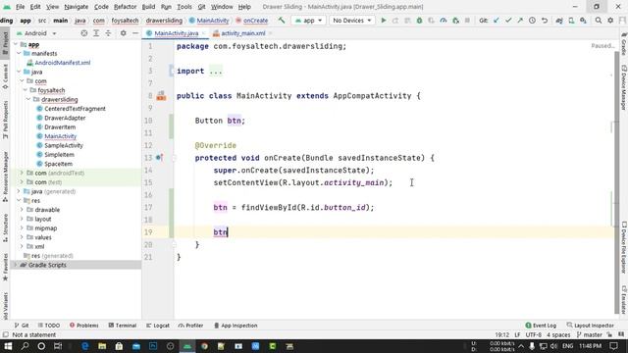Click Collapse All icon in Project panel

pyautogui.click(x=108, y=33)
